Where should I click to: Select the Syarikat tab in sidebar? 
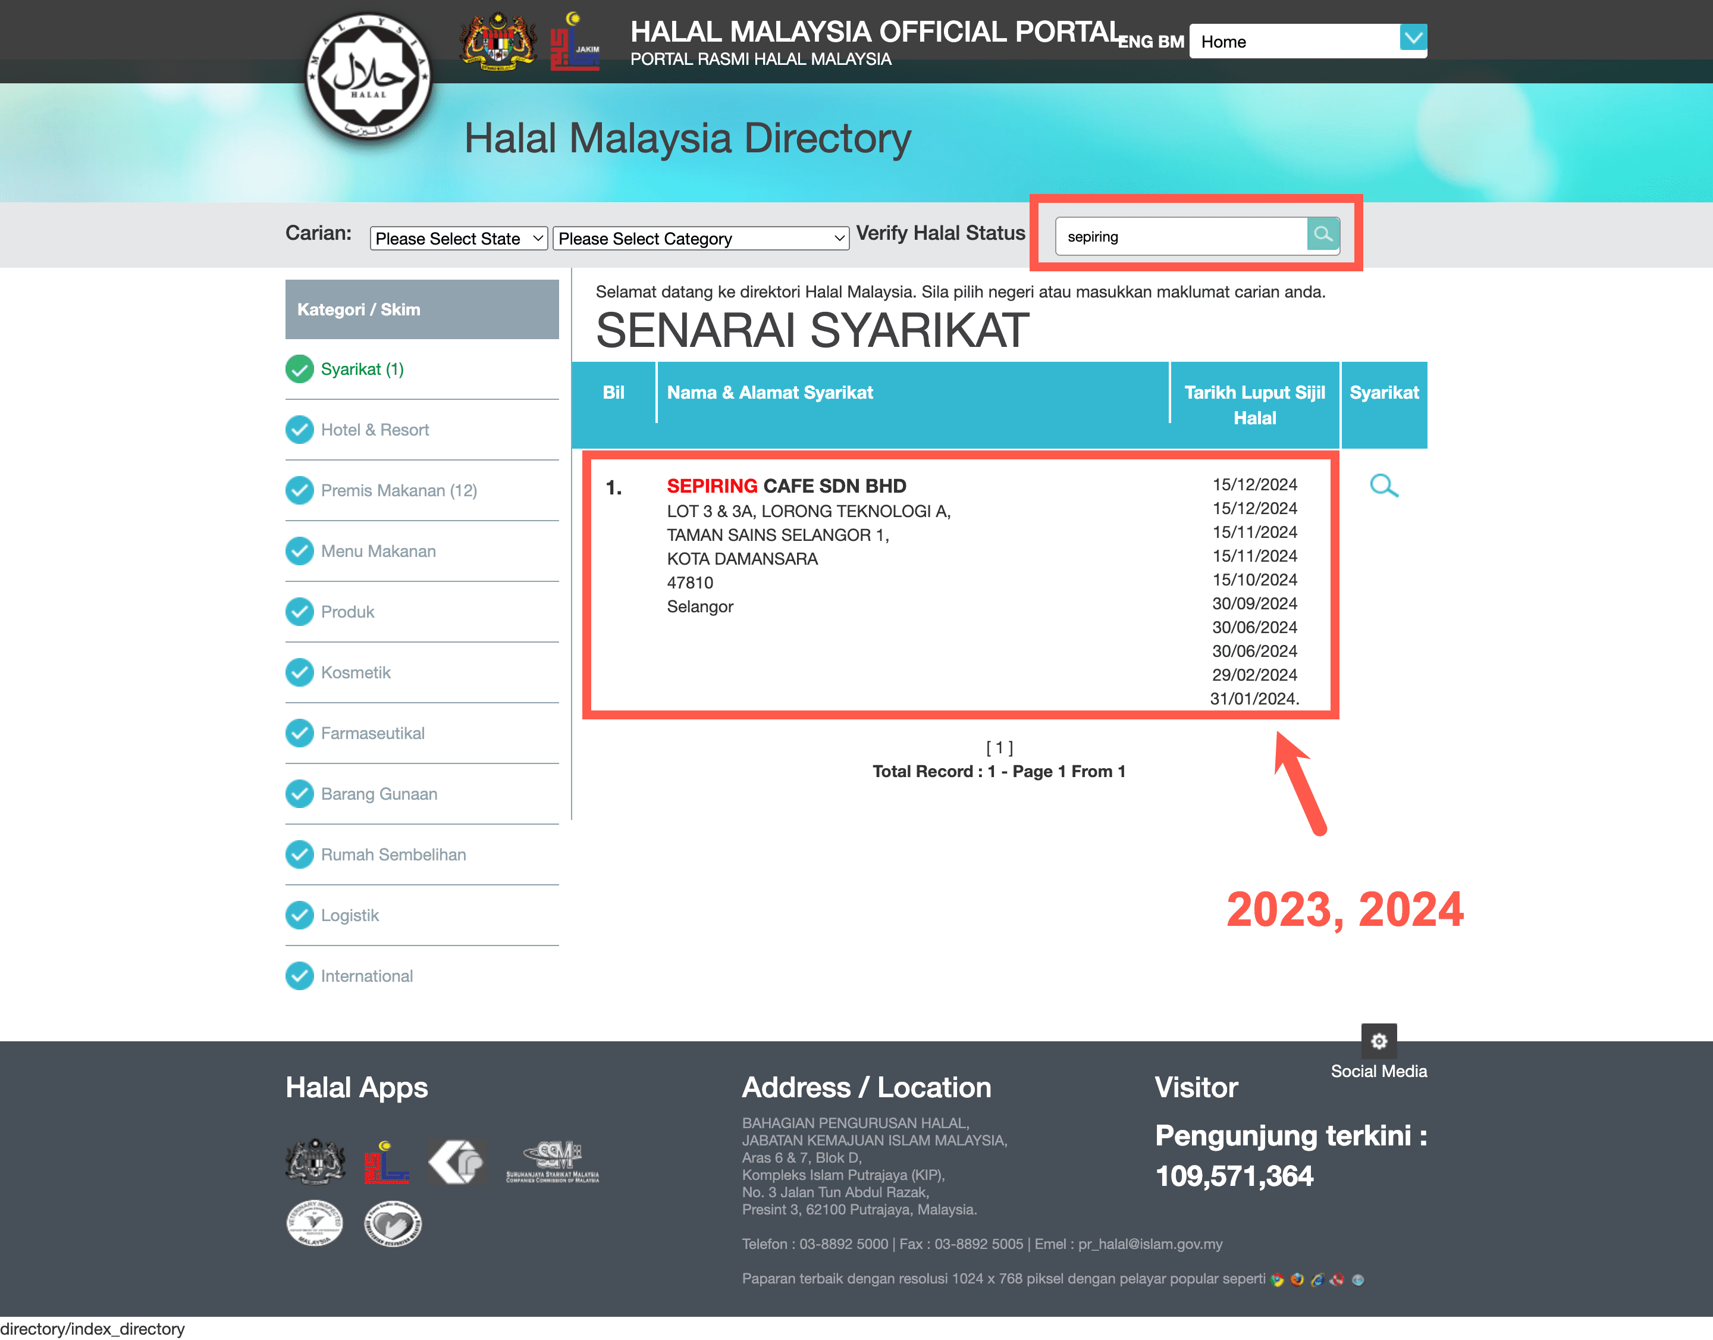pyautogui.click(x=360, y=369)
